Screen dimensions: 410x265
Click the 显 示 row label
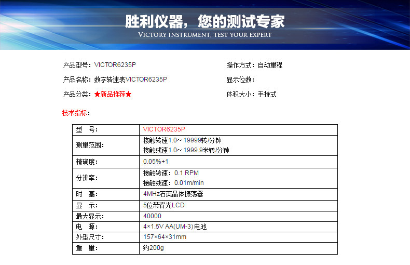pos(87,206)
